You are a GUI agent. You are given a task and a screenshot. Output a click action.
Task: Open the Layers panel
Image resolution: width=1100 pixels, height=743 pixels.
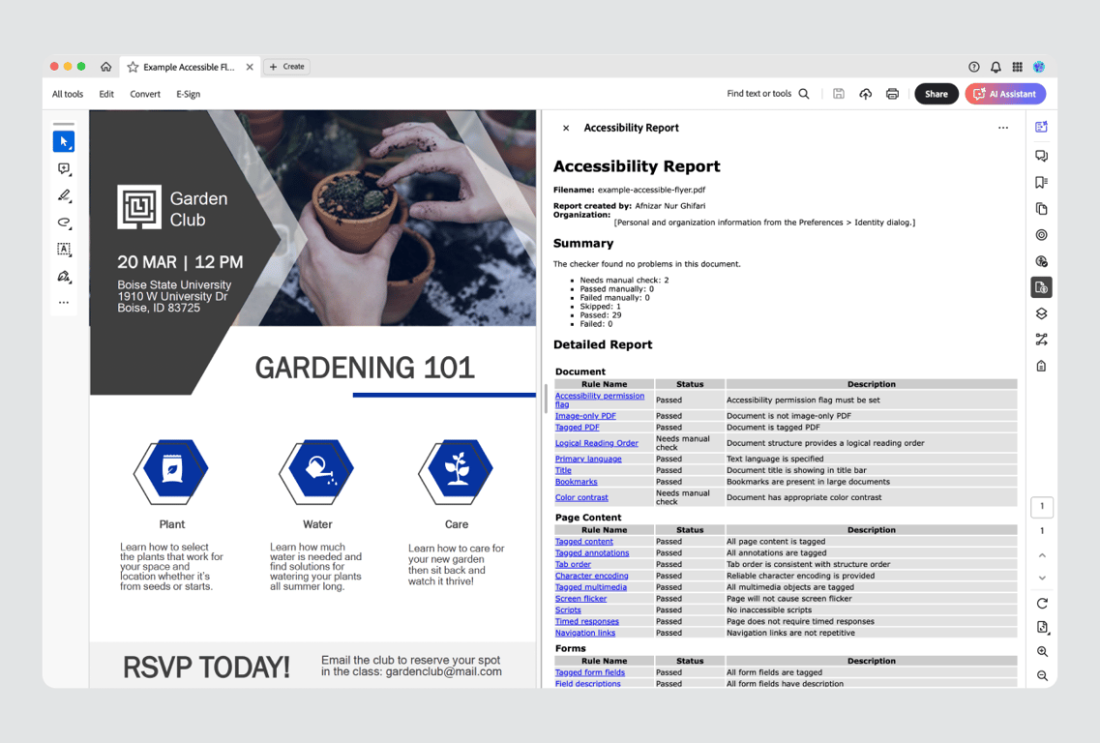point(1041,313)
